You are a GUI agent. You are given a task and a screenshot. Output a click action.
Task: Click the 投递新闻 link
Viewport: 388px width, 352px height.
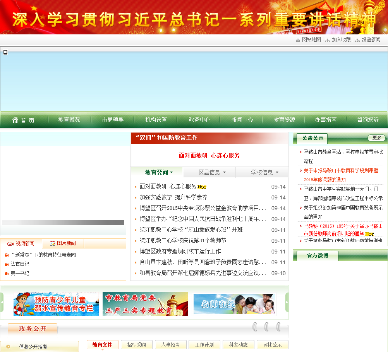click(371, 40)
